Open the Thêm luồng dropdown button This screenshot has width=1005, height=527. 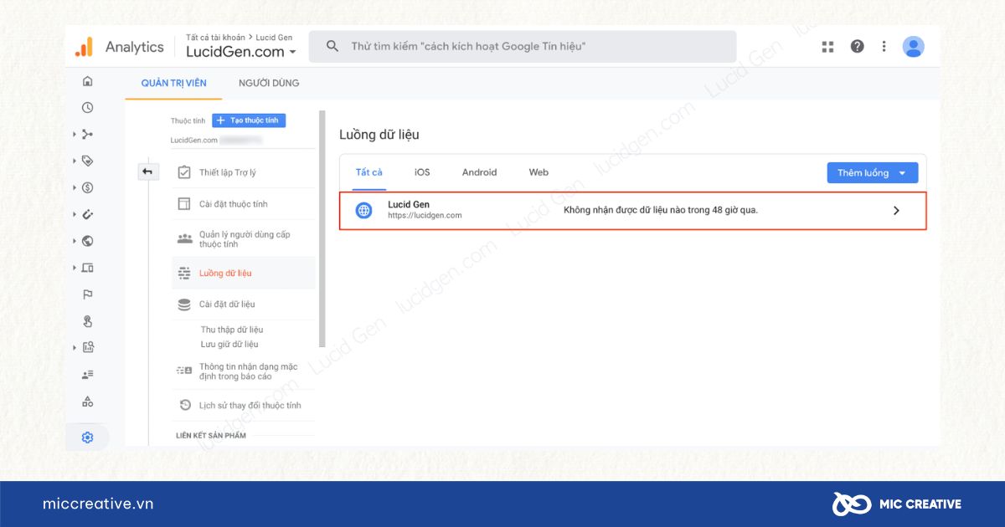pyautogui.click(x=872, y=173)
